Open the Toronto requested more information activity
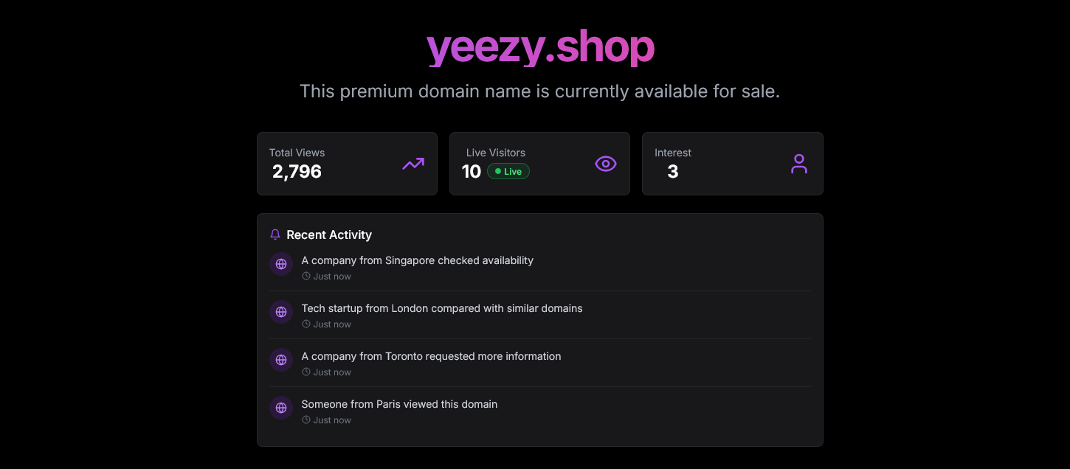The height and width of the screenshot is (469, 1070). coord(540,363)
